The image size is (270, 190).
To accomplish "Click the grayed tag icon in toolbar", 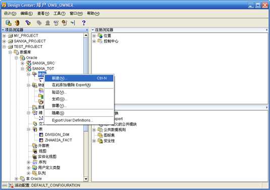I will (x=39, y=23).
